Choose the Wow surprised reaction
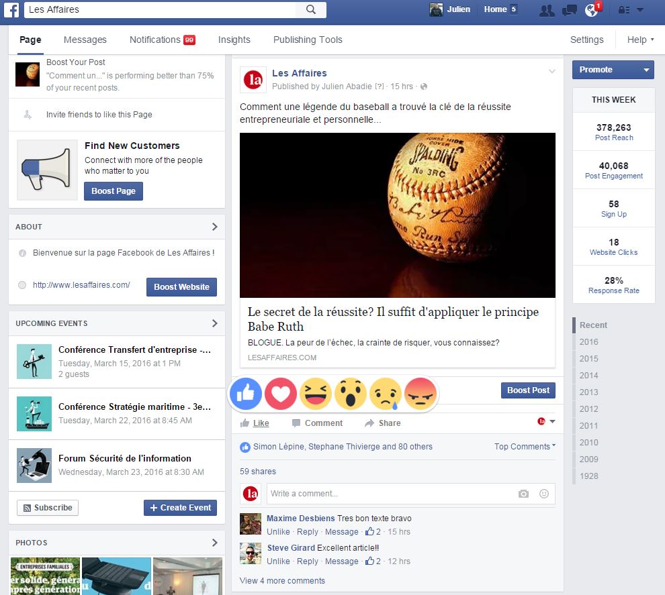Screen dimensions: 665x595 coord(351,394)
